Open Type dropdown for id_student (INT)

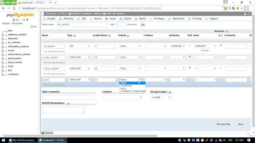tap(80, 46)
